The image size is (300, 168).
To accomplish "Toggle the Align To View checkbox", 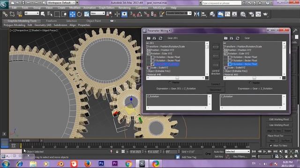I will pos(271,146).
